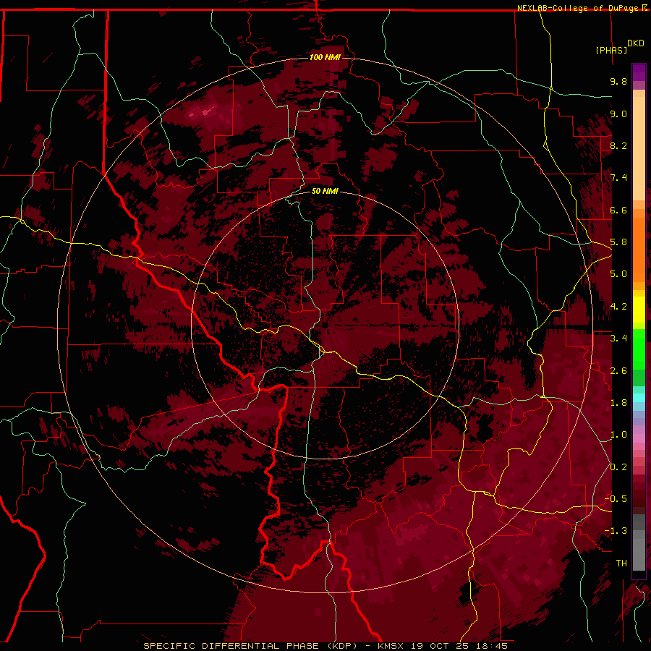The height and width of the screenshot is (651, 651).
Task: Select the bright green band of the color scale
Action: (639, 349)
